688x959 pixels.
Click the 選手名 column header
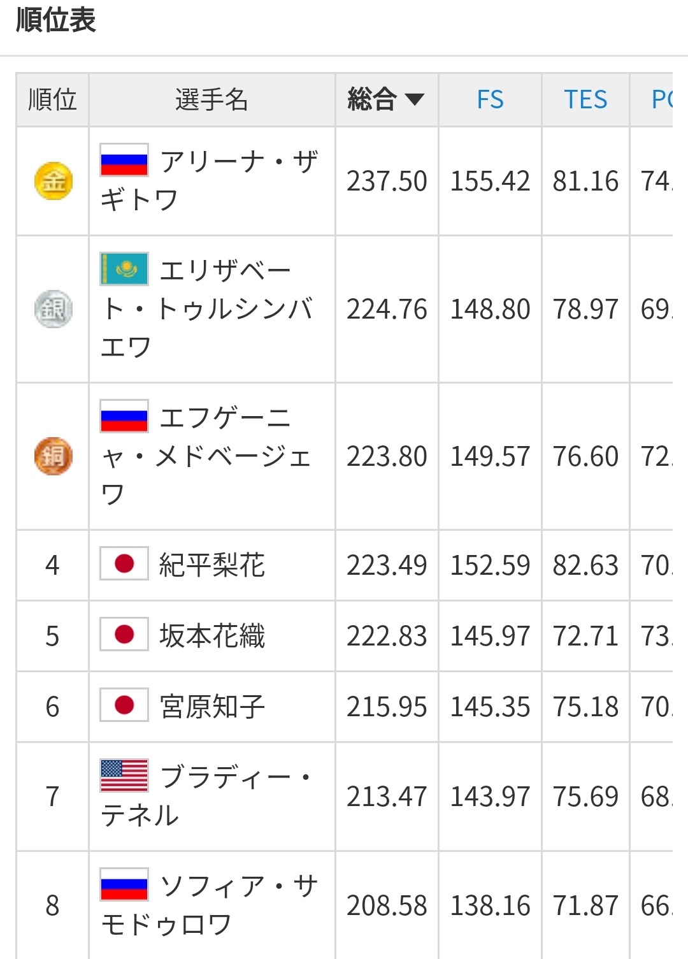click(211, 99)
